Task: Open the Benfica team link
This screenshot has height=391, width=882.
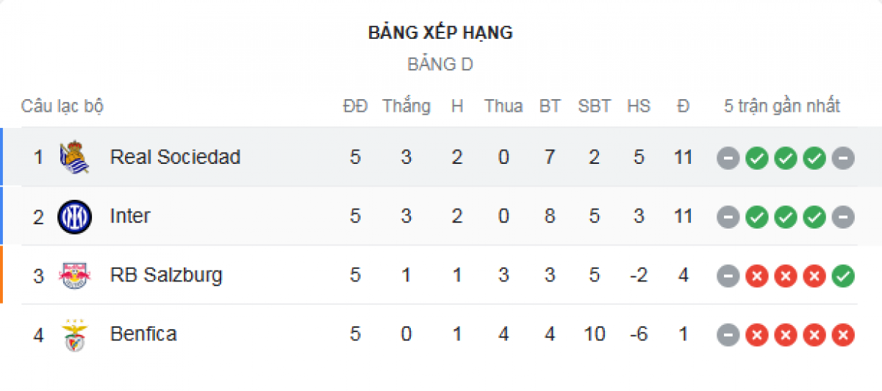Action: (x=143, y=334)
